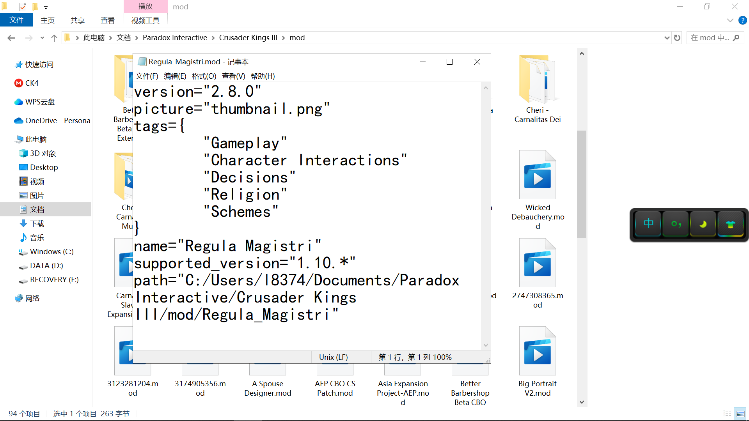Image resolution: width=749 pixels, height=421 pixels.
Task: Open Notepad 格式(O) Format menu
Action: pos(204,76)
